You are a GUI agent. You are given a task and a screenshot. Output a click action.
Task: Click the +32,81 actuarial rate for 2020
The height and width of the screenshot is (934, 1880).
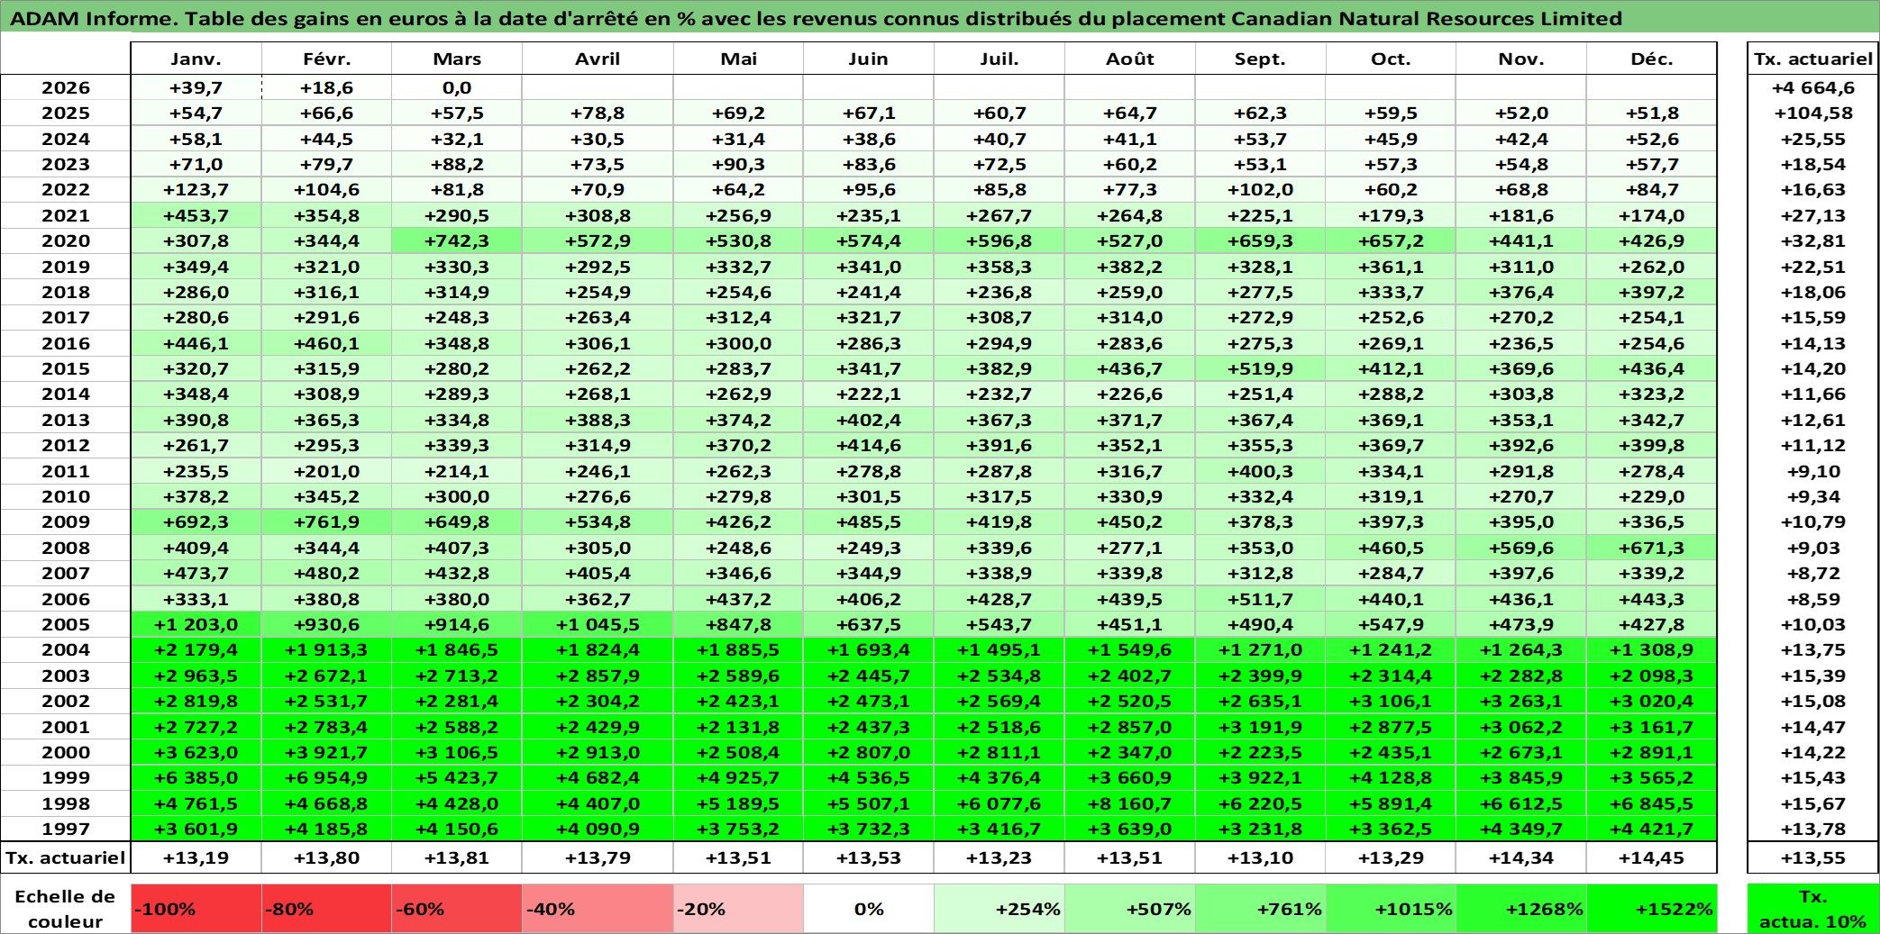1812,240
